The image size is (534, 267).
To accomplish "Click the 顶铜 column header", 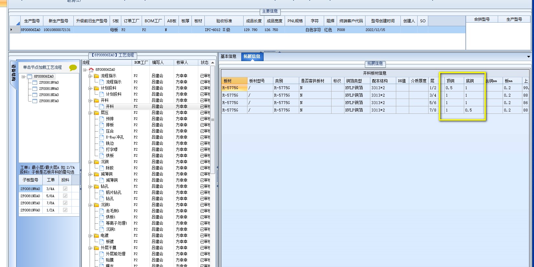I will (451, 81).
